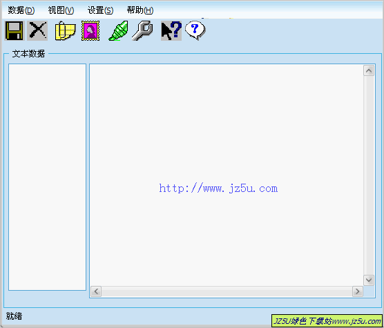Screen dimensions: 384x328
Task: Click the horizontal scrollbar right arrow
Action: [x=358, y=291]
